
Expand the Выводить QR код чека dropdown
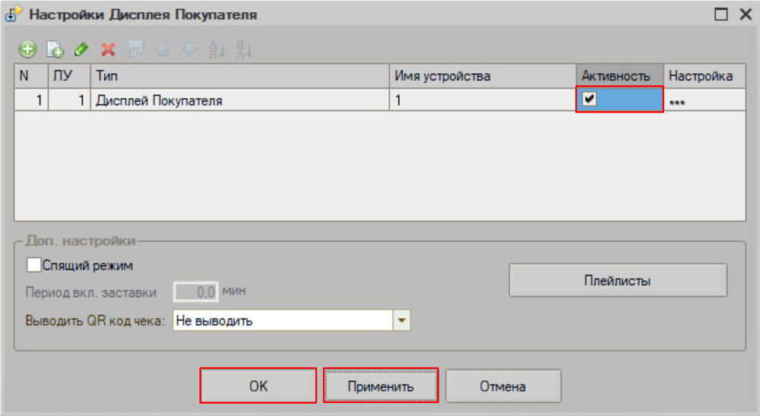(401, 321)
